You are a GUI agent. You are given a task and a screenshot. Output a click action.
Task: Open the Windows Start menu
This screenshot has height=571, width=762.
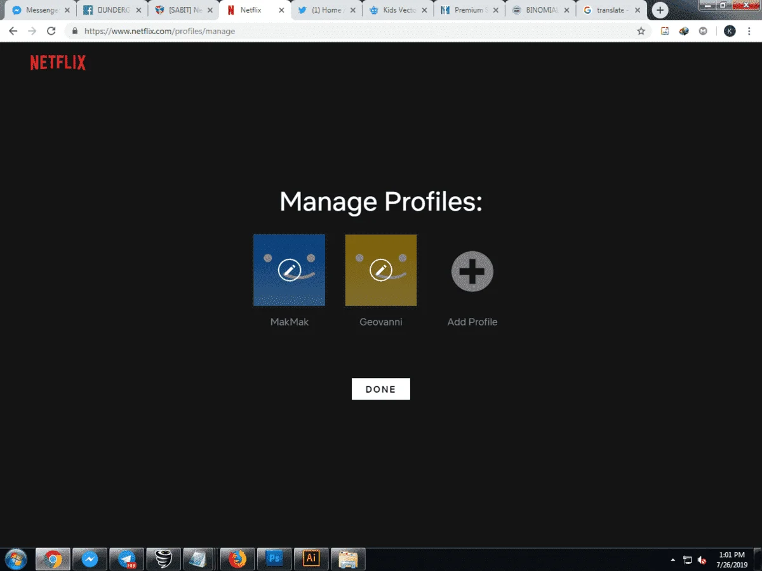tap(15, 559)
